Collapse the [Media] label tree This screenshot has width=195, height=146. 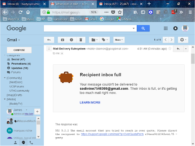pos(5,99)
